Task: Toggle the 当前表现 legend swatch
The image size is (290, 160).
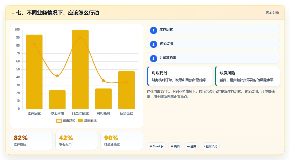Action: point(80,121)
